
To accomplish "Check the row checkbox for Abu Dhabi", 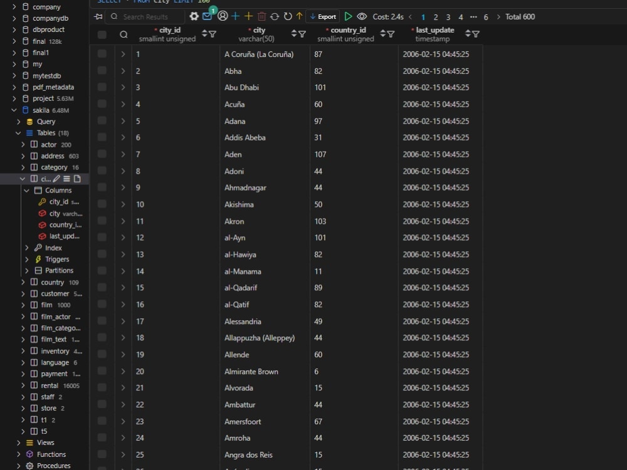I will tap(102, 86).
